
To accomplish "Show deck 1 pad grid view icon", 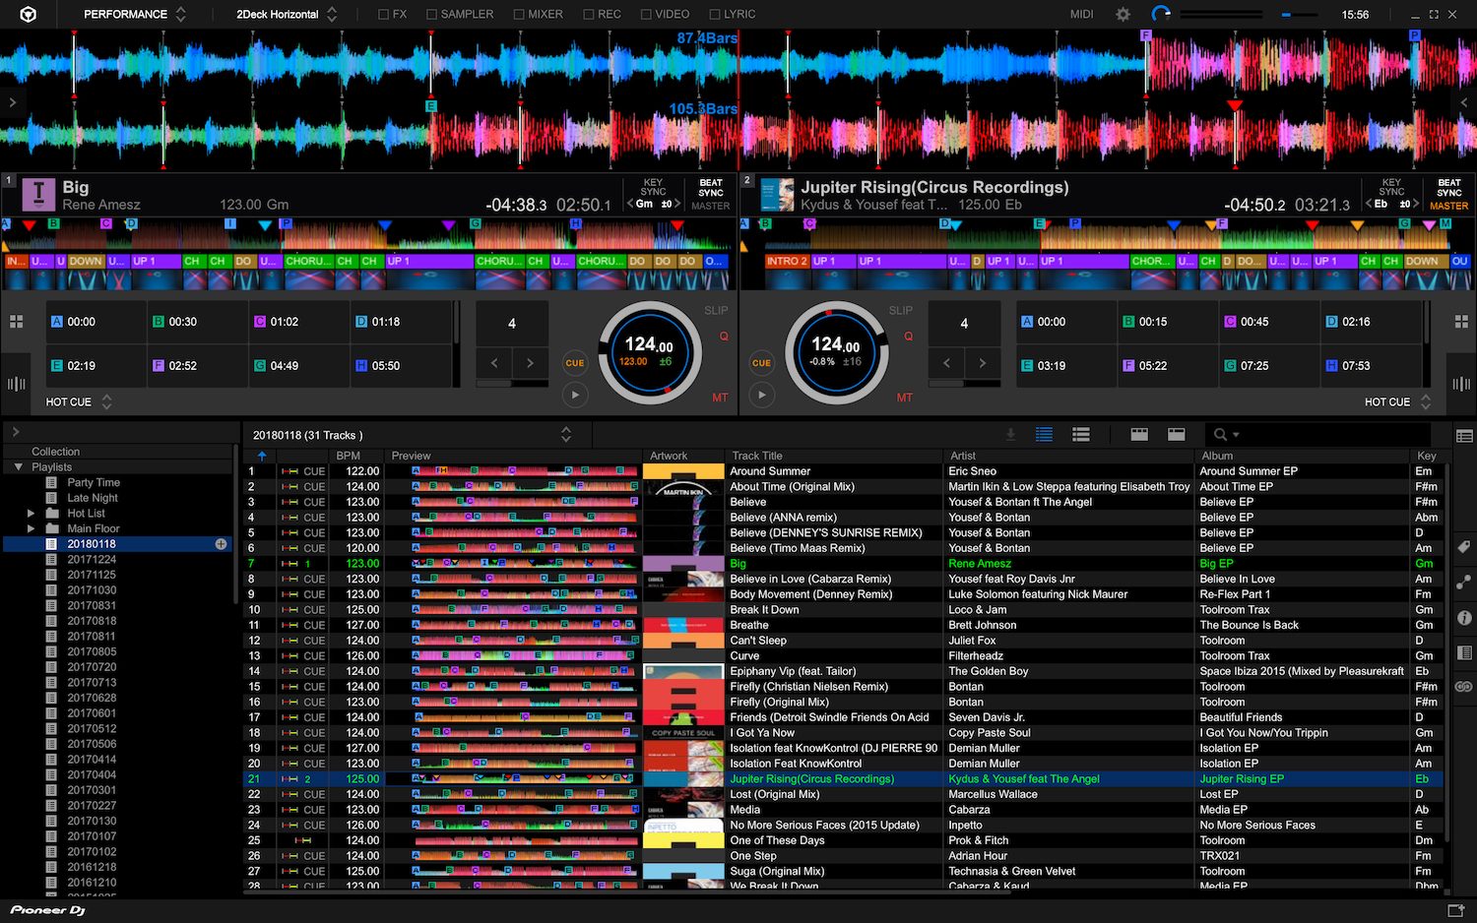I will pos(17,322).
